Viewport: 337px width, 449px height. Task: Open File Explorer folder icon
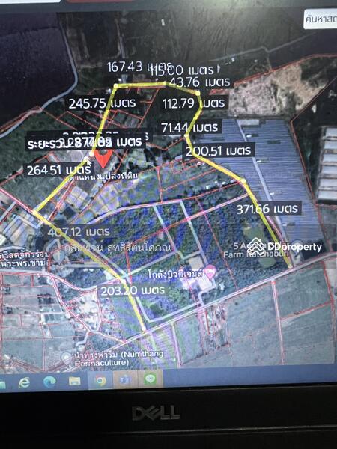click(74, 381)
